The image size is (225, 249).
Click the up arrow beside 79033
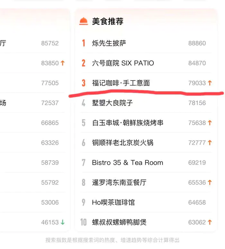click(210, 83)
